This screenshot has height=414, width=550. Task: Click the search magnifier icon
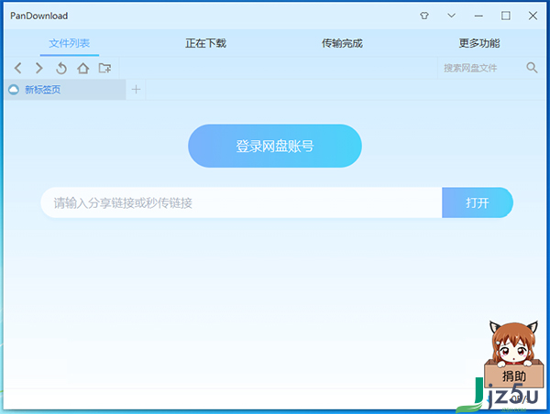pos(532,68)
